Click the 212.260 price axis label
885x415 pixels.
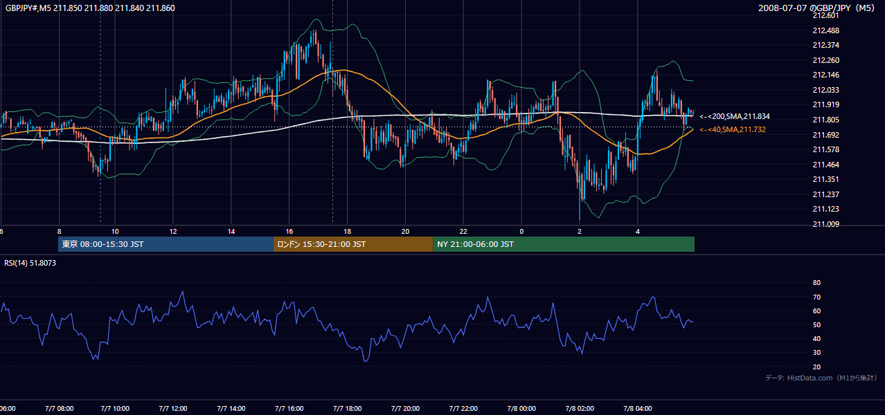(825, 60)
